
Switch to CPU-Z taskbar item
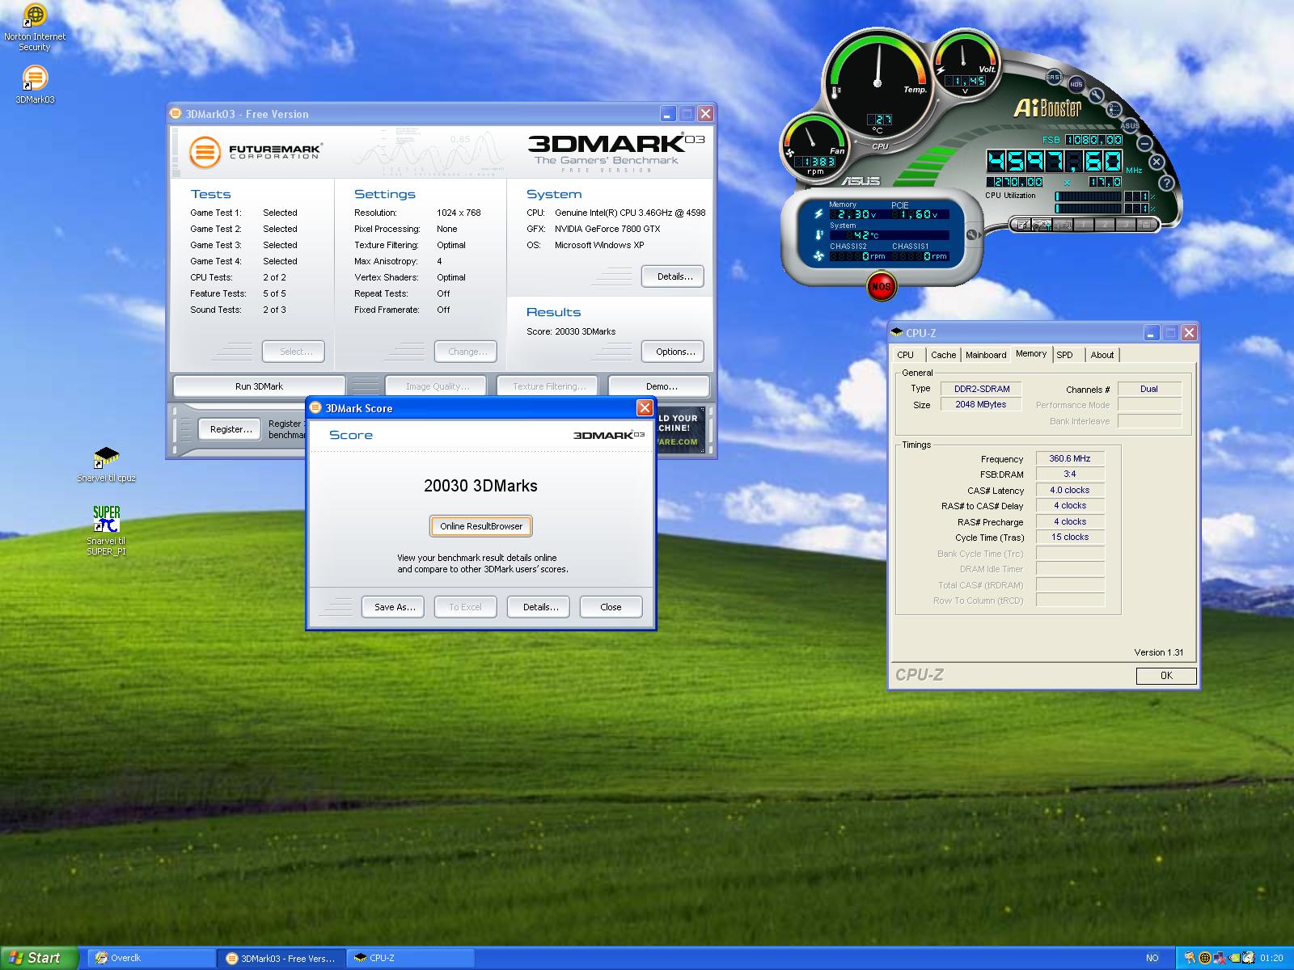411,958
